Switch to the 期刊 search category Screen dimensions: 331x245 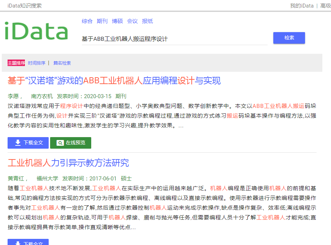[x=102, y=21]
